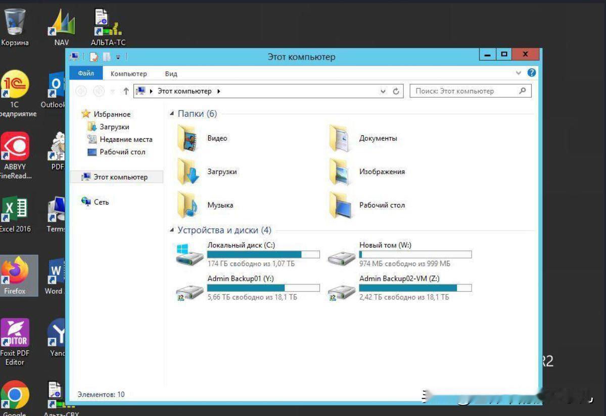Go up one level with the up arrow
The height and width of the screenshot is (416, 606).
126,91
